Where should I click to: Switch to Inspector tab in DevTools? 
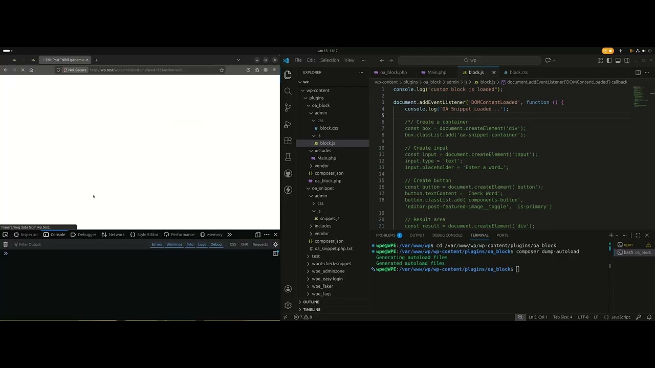click(x=26, y=235)
